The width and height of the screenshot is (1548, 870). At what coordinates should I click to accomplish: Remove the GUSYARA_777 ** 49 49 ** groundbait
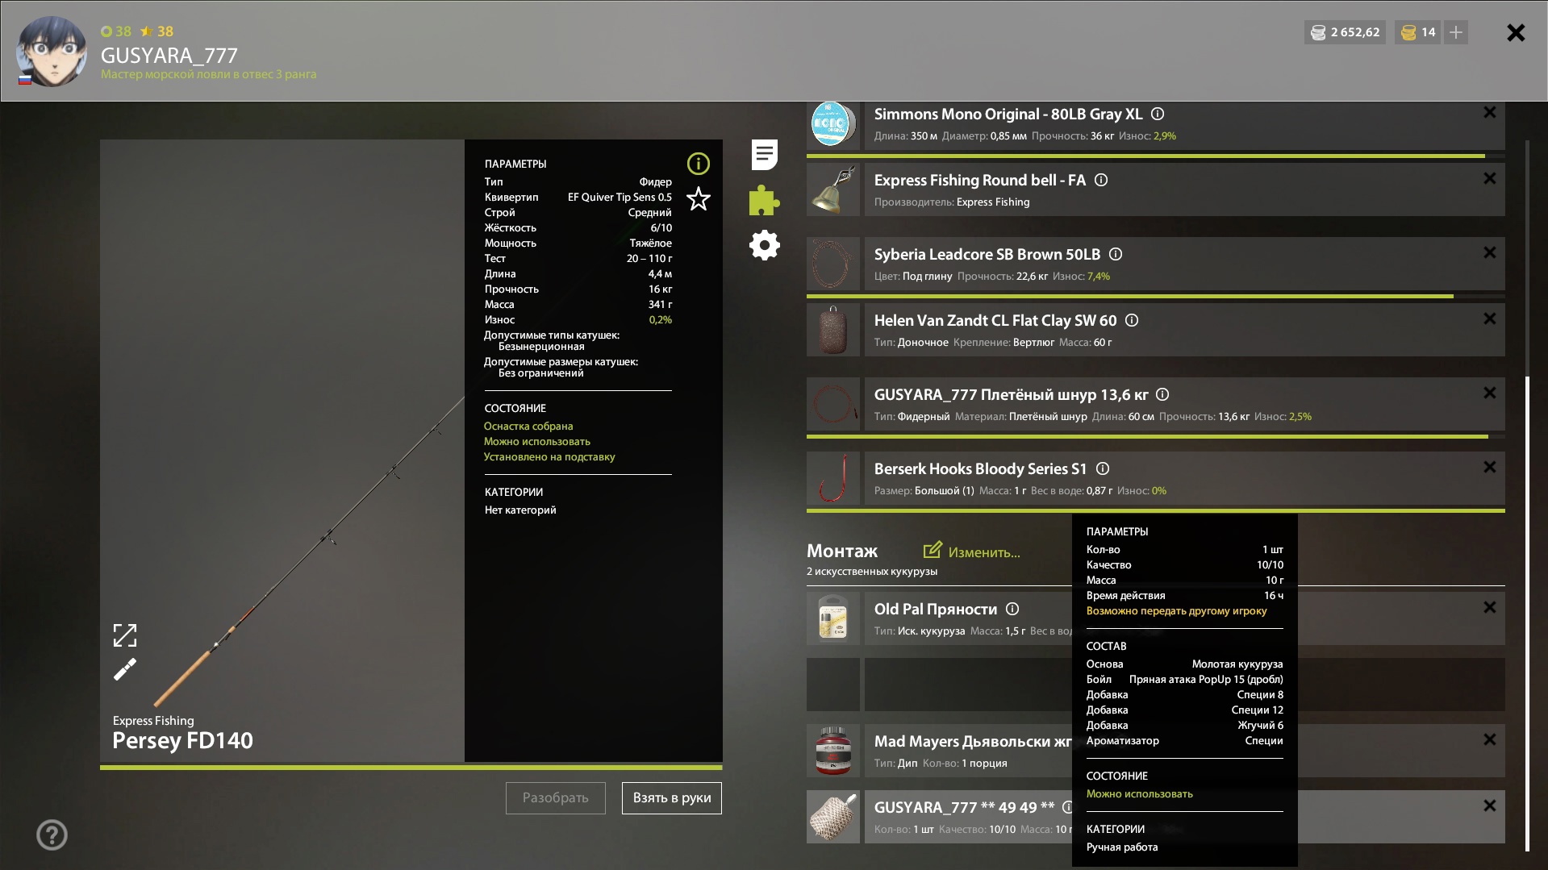pyautogui.click(x=1489, y=805)
